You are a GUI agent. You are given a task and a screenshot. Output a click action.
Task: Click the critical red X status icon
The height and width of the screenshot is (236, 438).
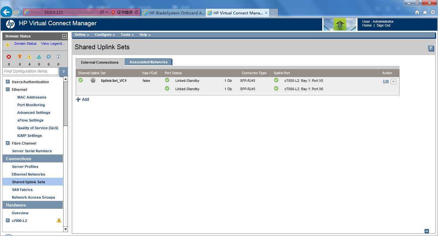pyautogui.click(x=9, y=57)
